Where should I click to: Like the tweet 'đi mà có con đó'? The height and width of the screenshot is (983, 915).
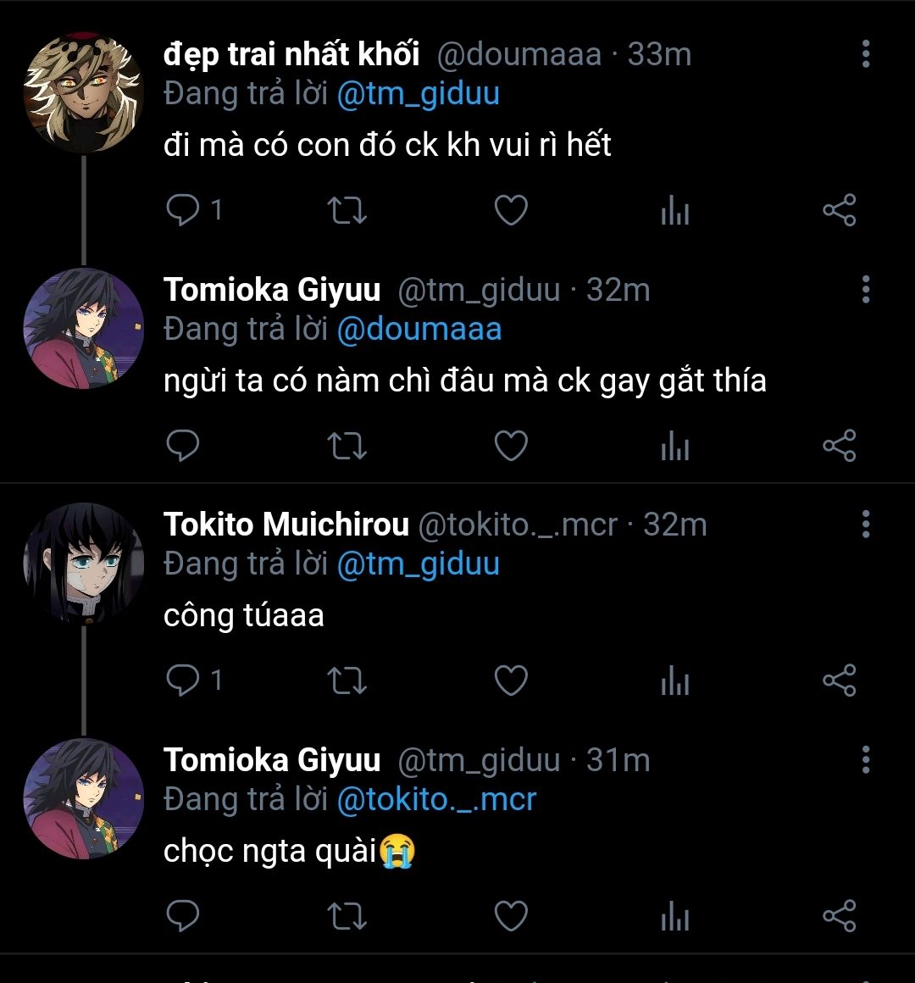[x=511, y=209]
